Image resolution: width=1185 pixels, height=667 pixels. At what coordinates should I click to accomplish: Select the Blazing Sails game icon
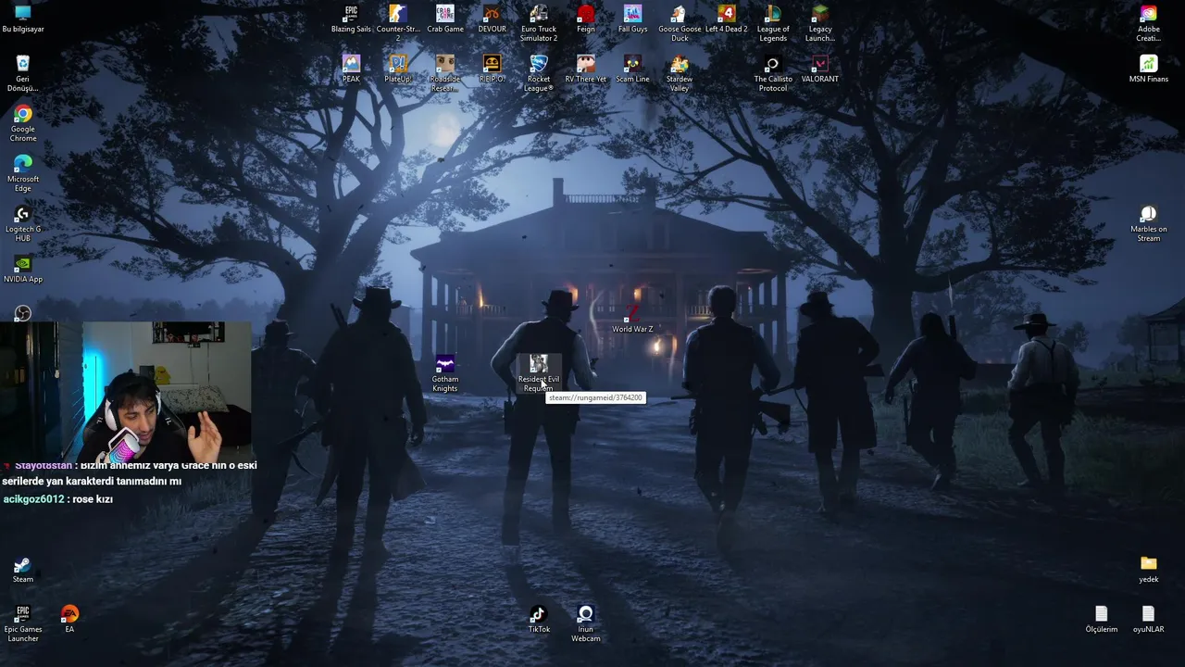(351, 19)
